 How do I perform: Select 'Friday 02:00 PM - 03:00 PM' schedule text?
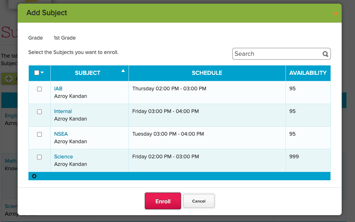point(166,157)
